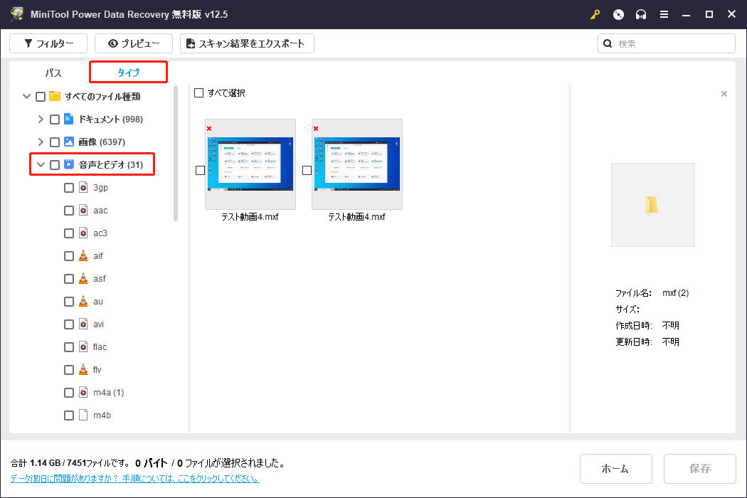
Task: Click folder icon in preview pane
Action: click(652, 206)
